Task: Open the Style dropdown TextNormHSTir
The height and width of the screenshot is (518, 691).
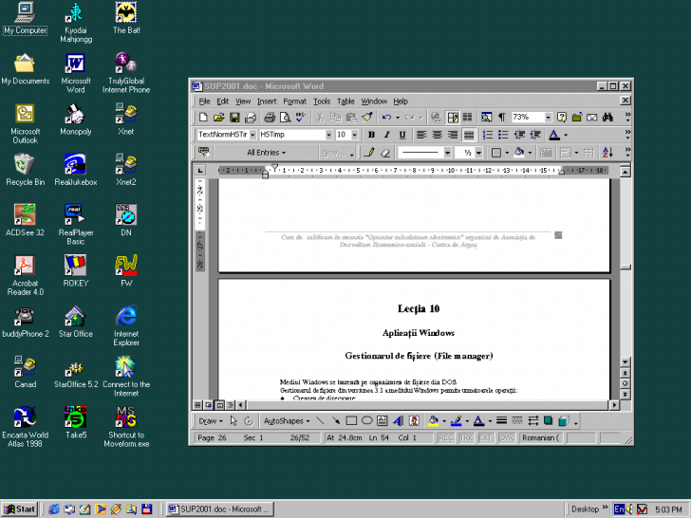Action: point(252,135)
